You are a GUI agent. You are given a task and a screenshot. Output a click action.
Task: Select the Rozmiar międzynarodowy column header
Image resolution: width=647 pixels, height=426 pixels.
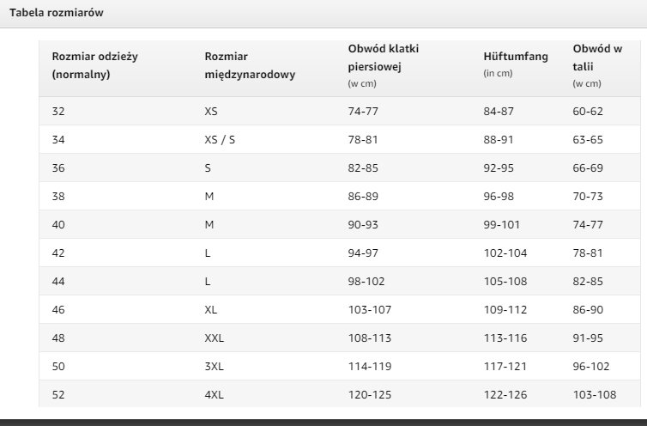tap(250, 65)
